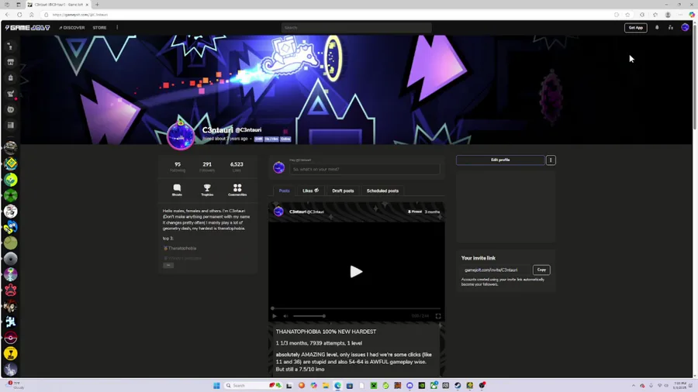Copy the invite link
Screen dimensions: 698x392
coord(541,270)
